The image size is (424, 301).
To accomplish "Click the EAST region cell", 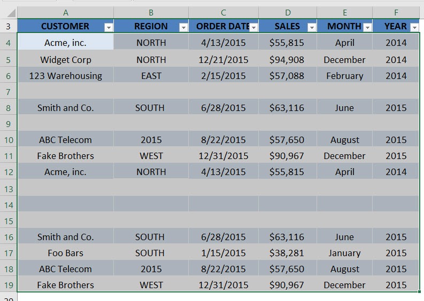I will [x=151, y=76].
